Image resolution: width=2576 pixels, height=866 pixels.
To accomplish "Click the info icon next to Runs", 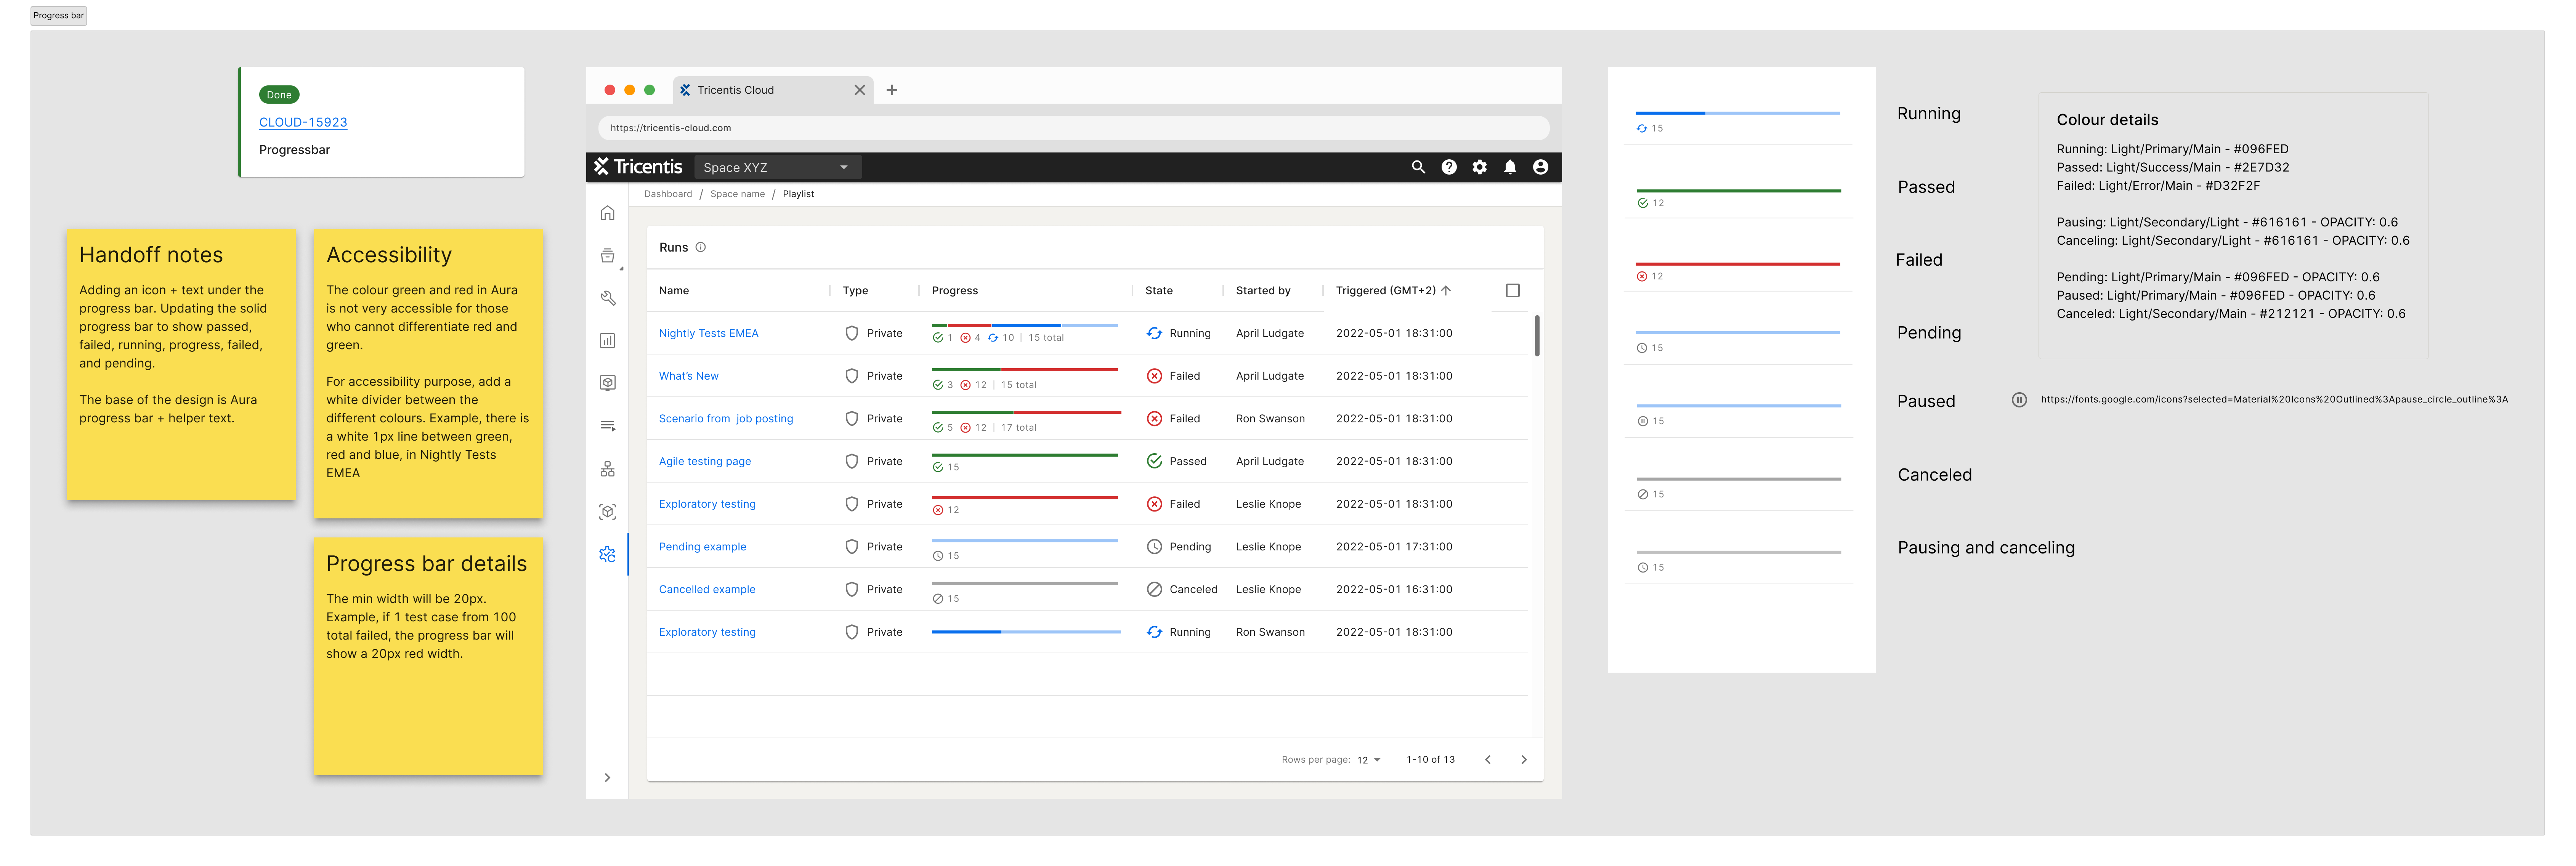I will [701, 247].
